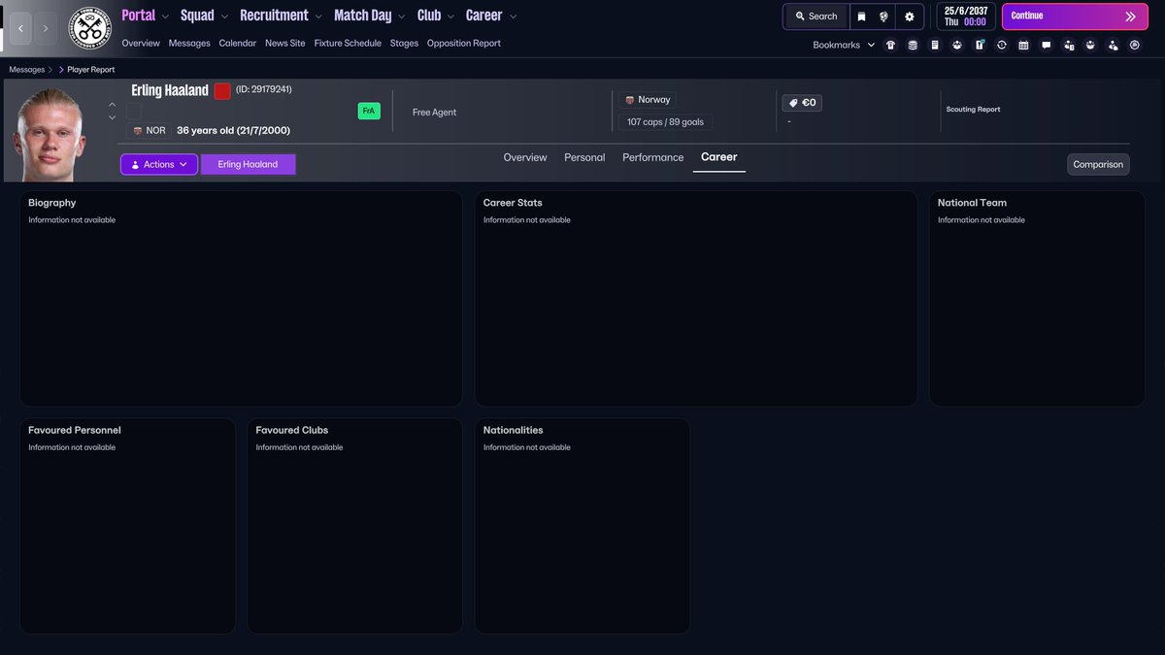Open the Actions dropdown
This screenshot has width=1165, height=655.
point(159,165)
